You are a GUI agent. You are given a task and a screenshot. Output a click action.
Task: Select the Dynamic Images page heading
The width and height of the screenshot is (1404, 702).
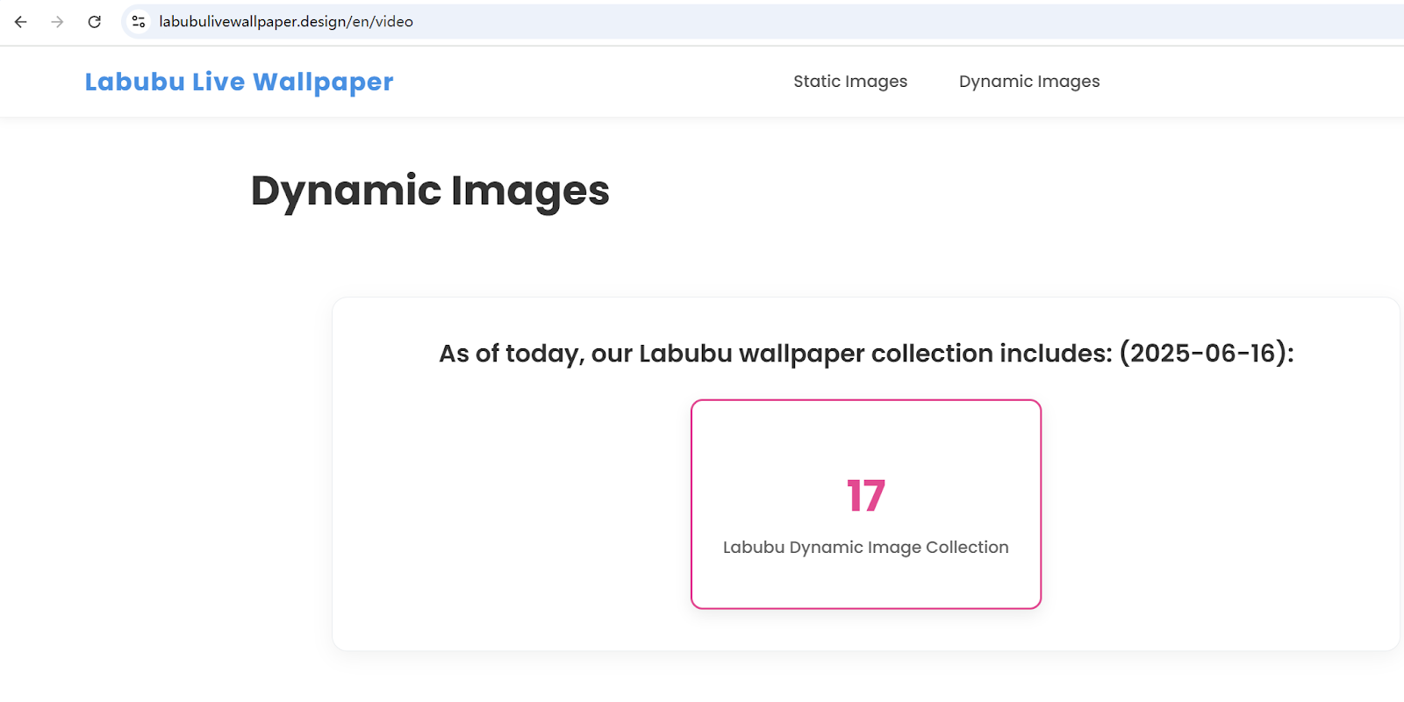click(430, 190)
